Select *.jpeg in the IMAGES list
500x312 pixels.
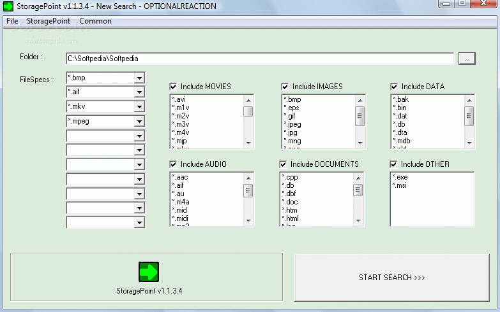(292, 124)
